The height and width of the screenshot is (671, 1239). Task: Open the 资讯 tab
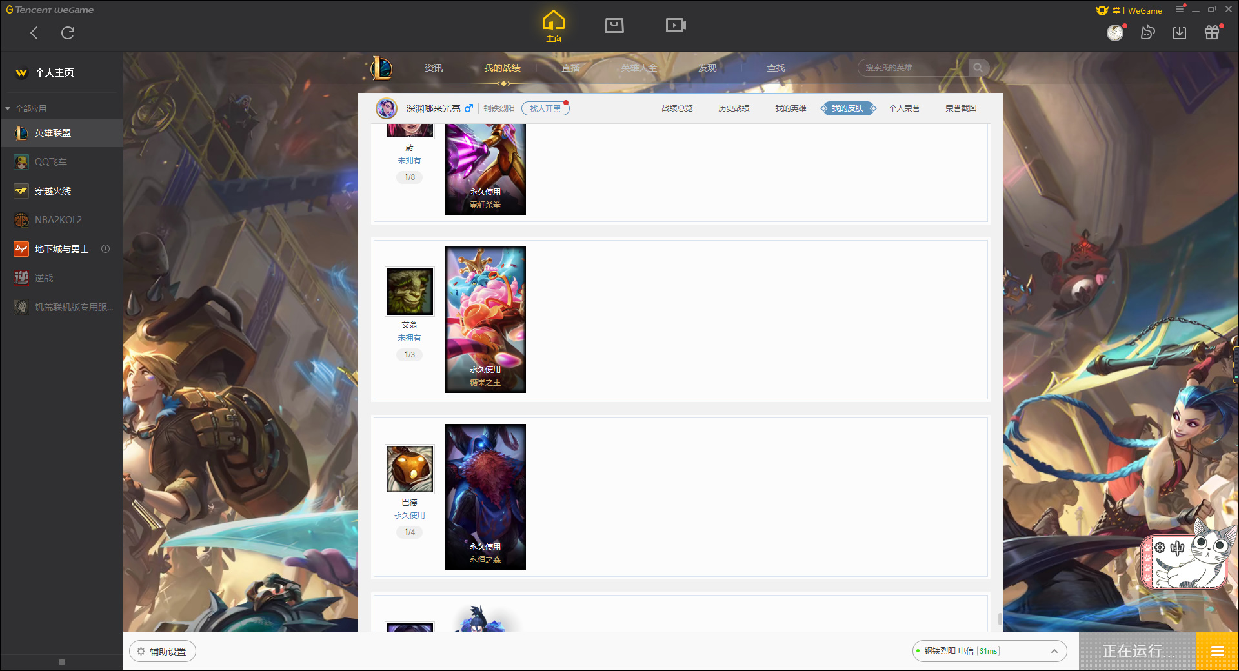click(434, 68)
